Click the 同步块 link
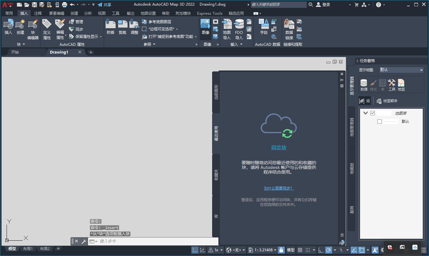This screenshot has height=256, width=429. tap(279, 147)
